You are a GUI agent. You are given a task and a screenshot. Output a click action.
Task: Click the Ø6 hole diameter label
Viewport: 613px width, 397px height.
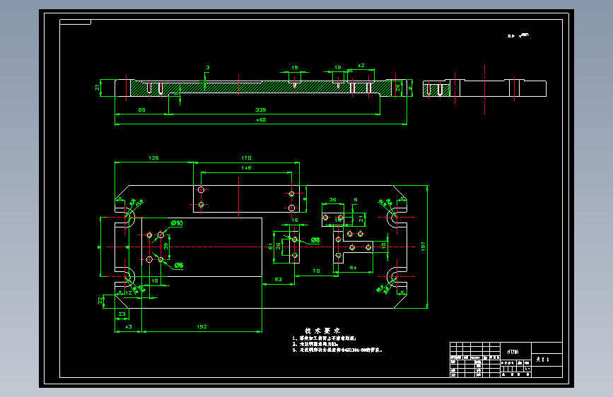(x=179, y=266)
